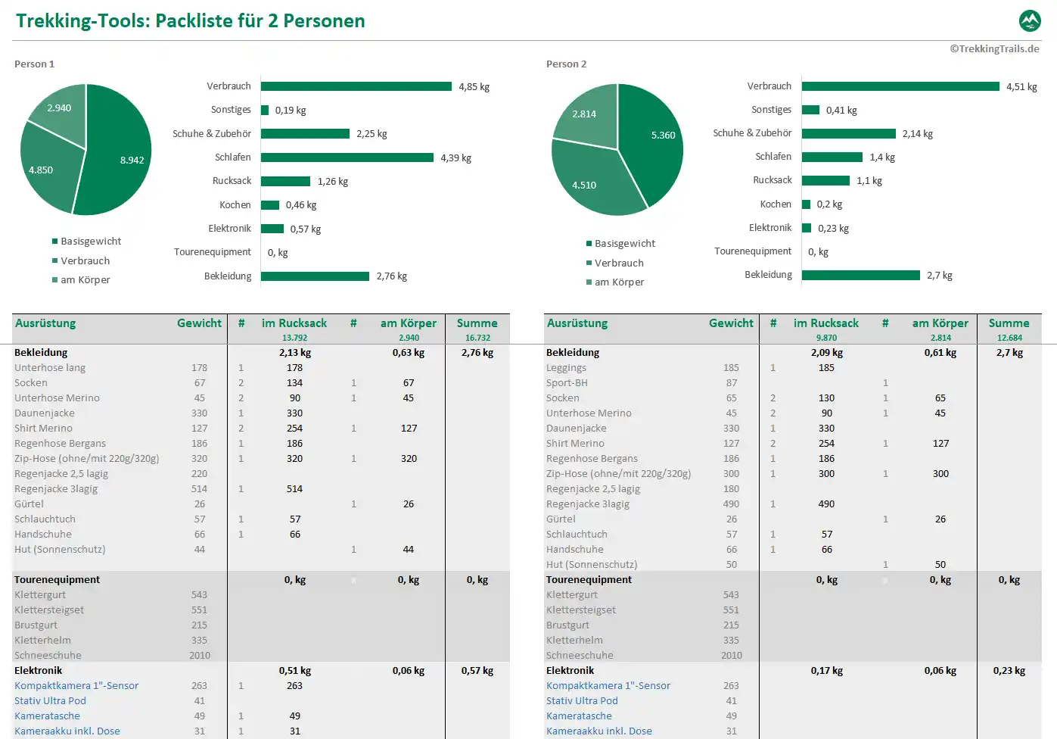Open Person 2 Kameraakku inkl. Dose link

[x=598, y=731]
